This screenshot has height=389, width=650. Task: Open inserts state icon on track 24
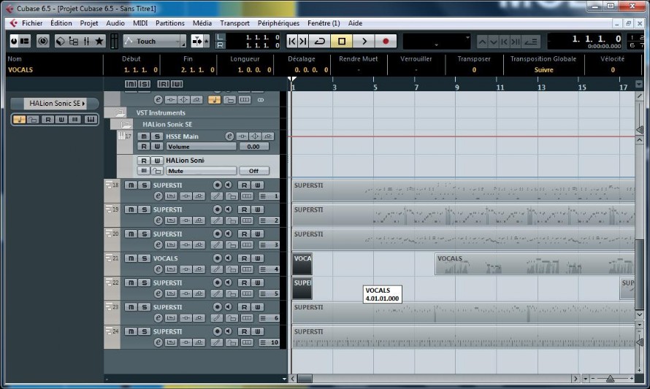pos(186,342)
